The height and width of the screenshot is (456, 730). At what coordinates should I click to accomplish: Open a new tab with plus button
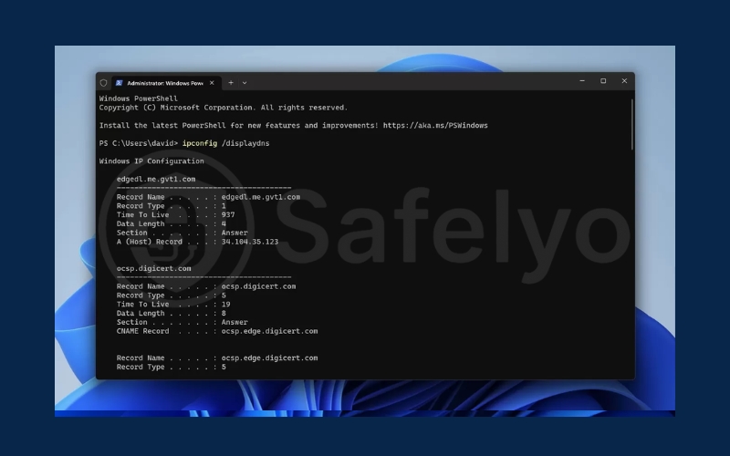[x=231, y=82]
